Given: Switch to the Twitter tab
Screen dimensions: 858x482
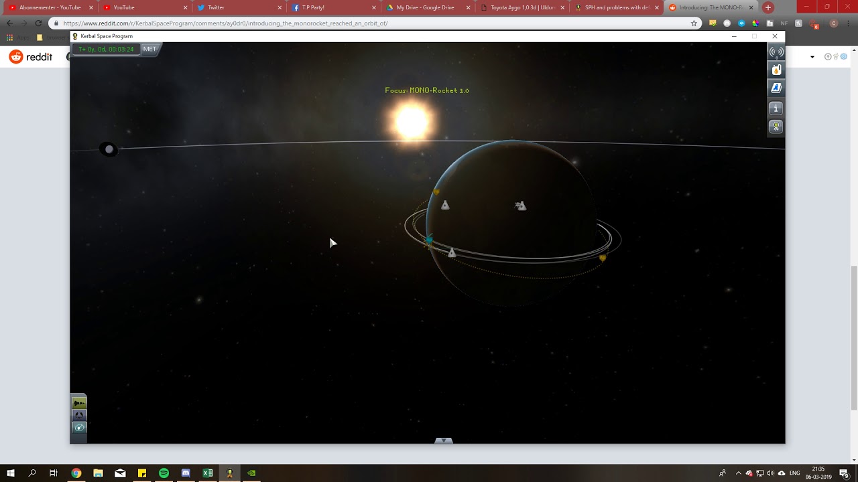Looking at the screenshot, I should (x=239, y=7).
